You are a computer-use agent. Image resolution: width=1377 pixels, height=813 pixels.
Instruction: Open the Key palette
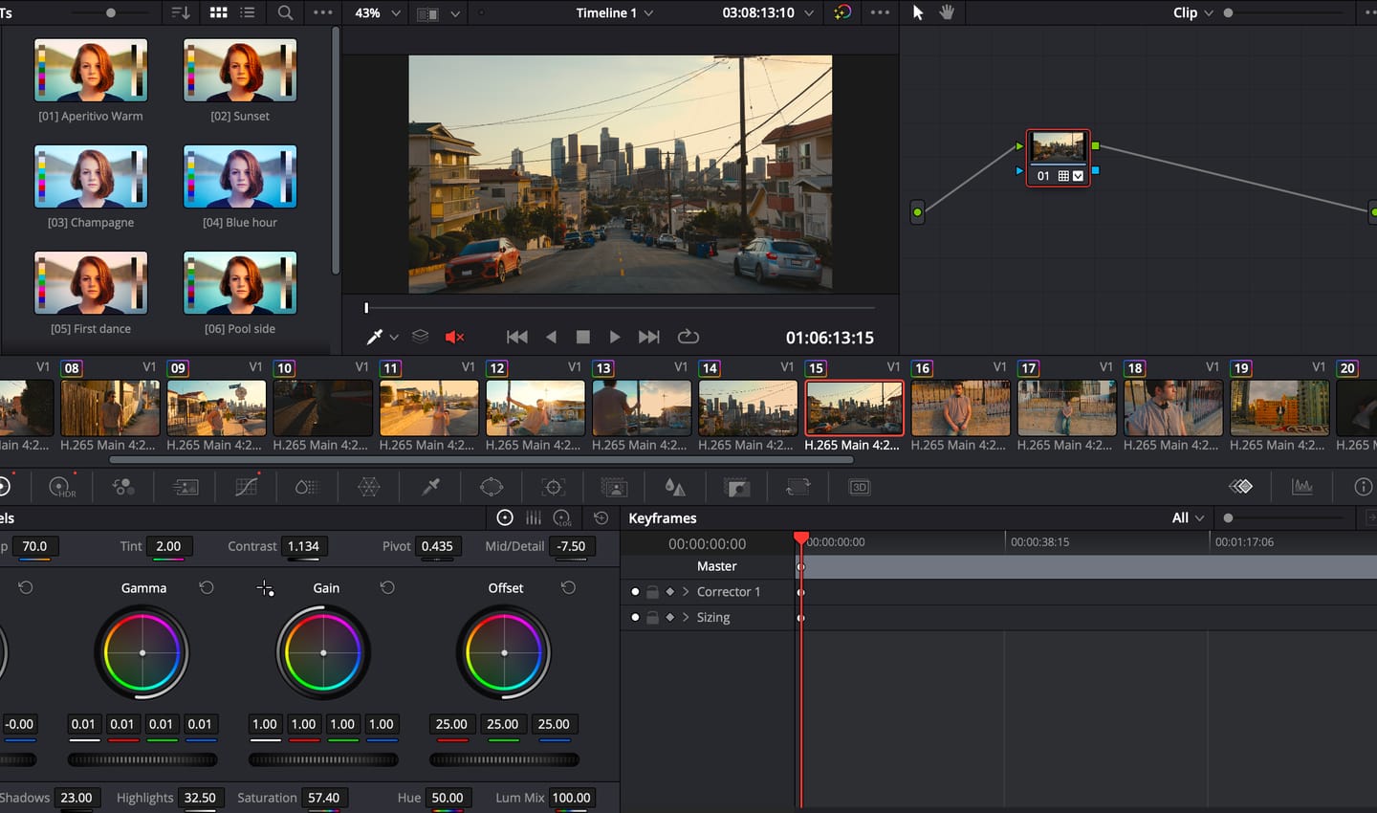[x=737, y=488]
